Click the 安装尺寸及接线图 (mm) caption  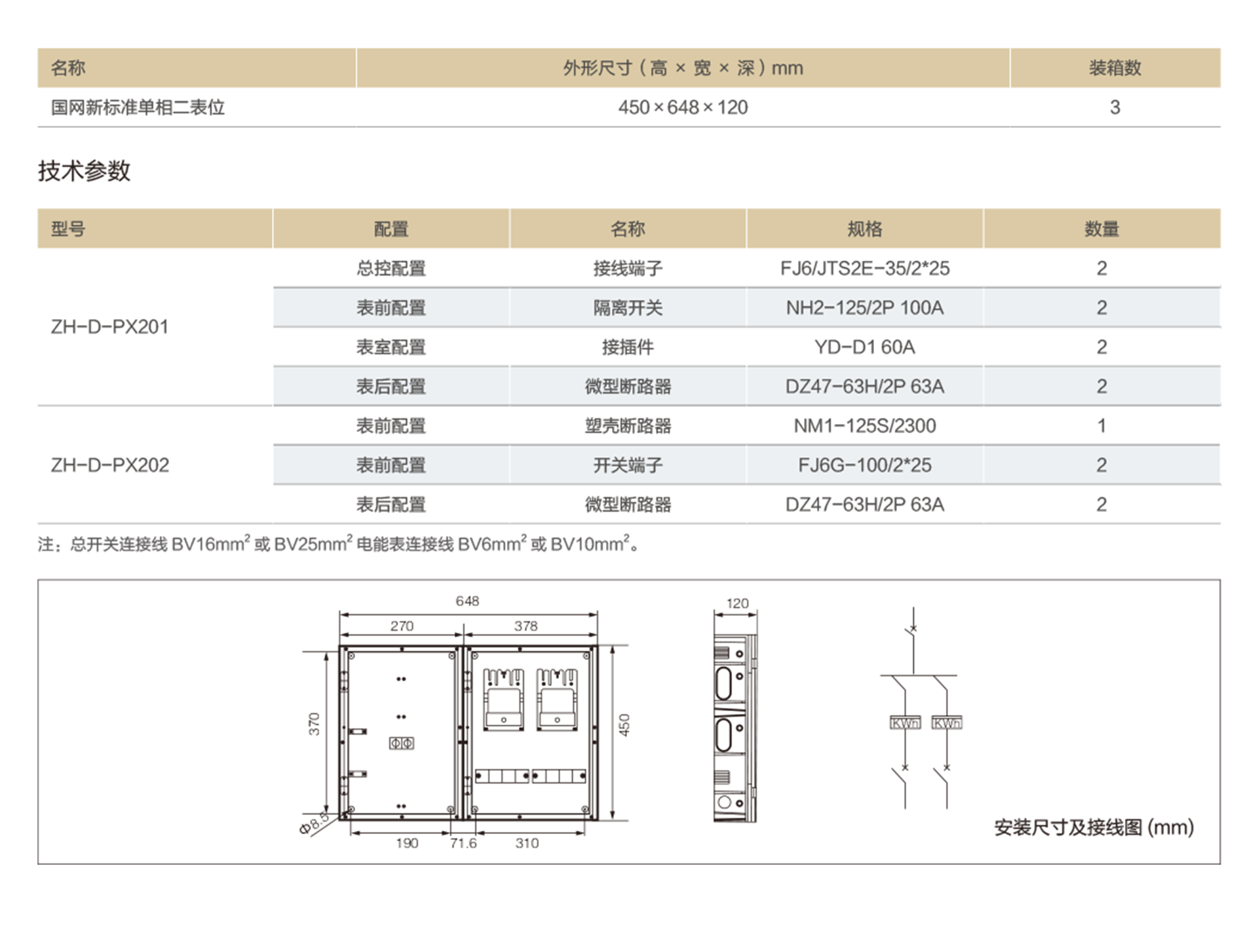tap(1094, 828)
